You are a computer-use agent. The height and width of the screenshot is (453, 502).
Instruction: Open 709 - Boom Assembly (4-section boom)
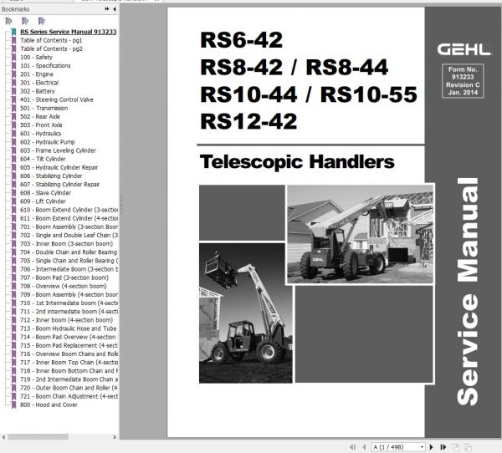(69, 295)
